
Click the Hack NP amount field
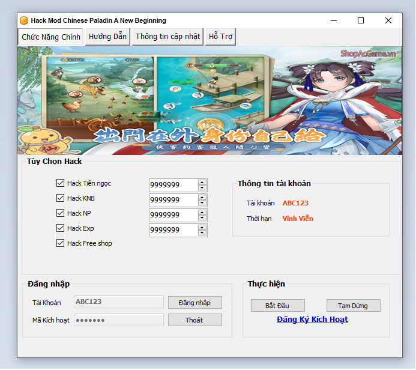pos(173,215)
